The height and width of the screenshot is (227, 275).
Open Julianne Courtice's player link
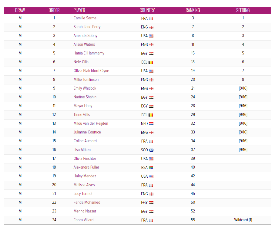[87, 132]
